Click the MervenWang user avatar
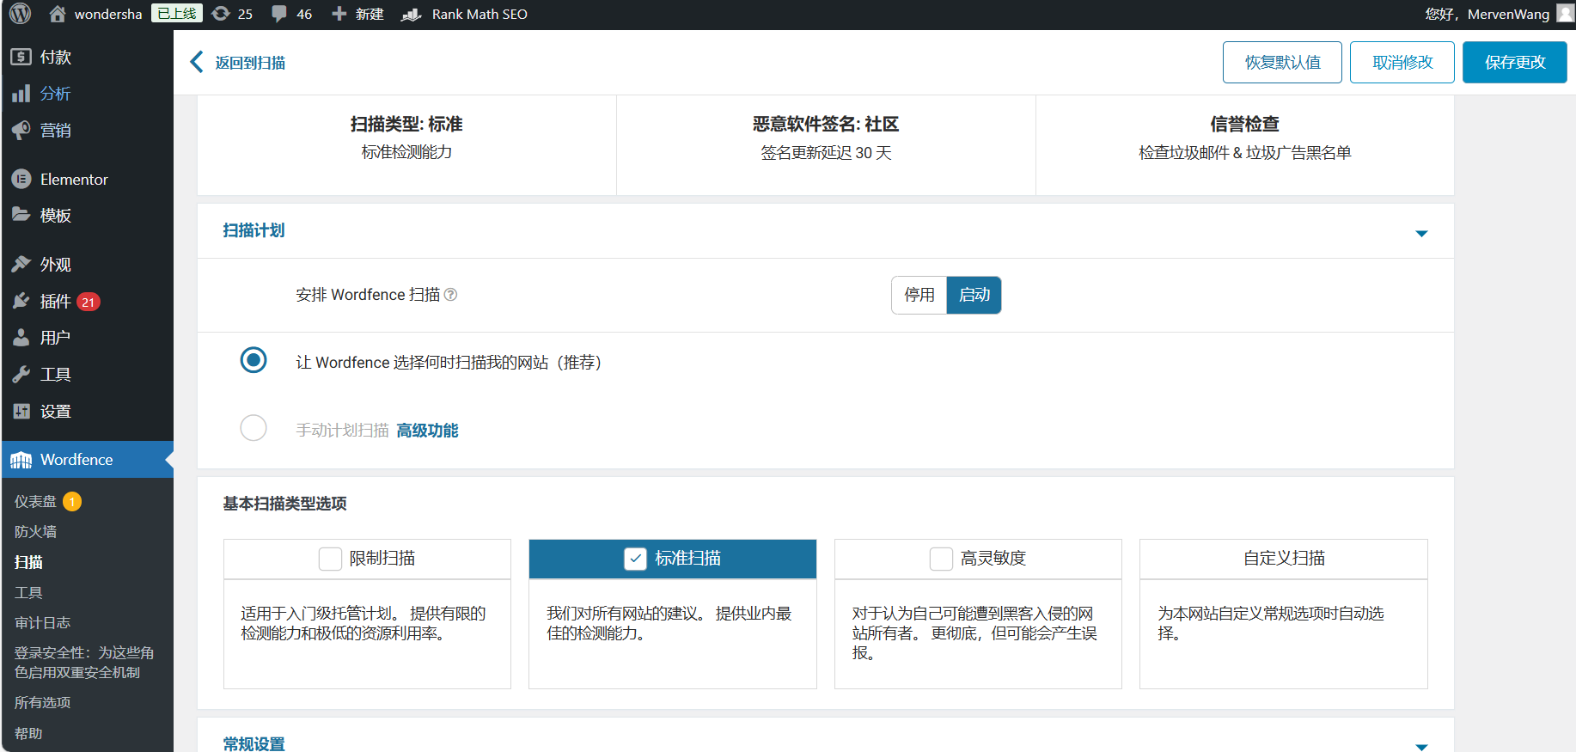This screenshot has width=1576, height=752. pos(1566,14)
